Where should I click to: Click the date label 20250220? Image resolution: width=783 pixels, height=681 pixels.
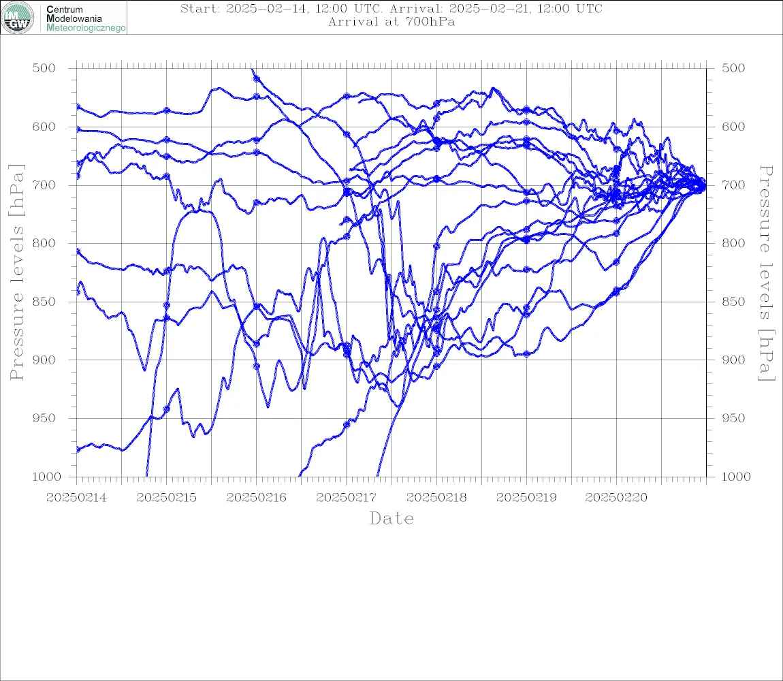click(616, 498)
